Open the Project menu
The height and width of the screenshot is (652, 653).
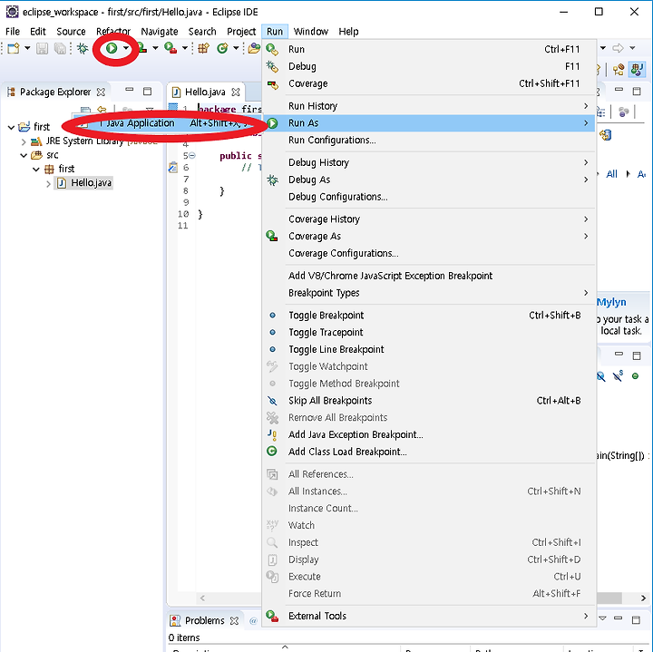click(x=241, y=32)
